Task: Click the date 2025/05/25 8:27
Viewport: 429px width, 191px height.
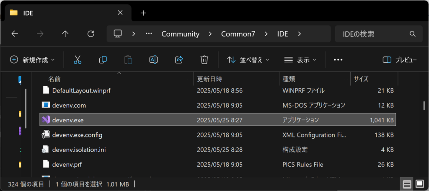Action: [220, 120]
